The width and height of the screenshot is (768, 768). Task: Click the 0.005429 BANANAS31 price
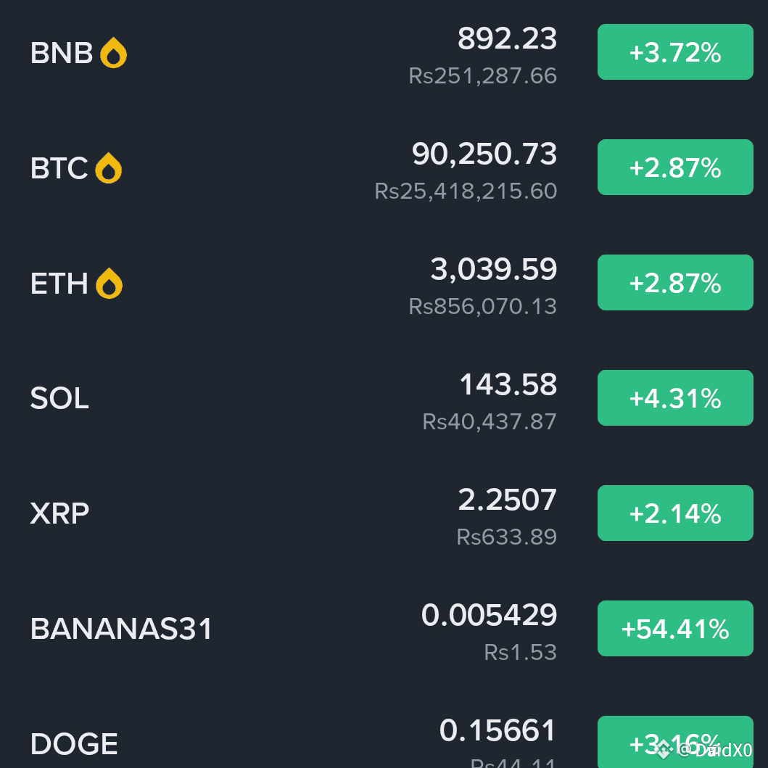tap(490, 615)
